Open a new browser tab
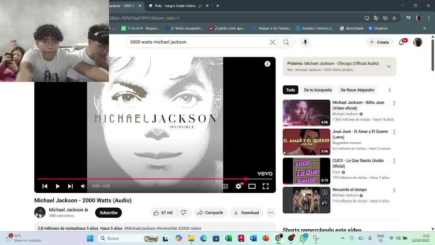The height and width of the screenshot is (245, 435). click(217, 6)
